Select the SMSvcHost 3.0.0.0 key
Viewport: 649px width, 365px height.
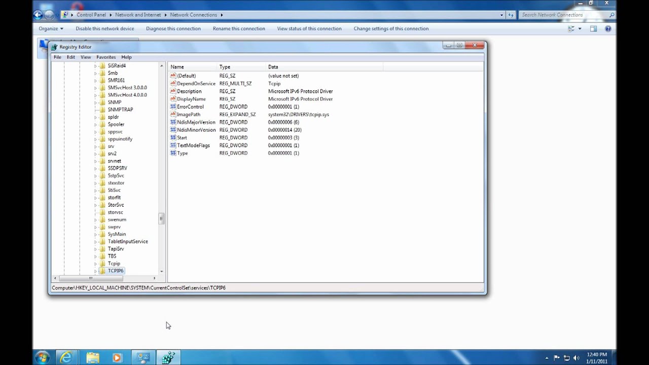(127, 88)
